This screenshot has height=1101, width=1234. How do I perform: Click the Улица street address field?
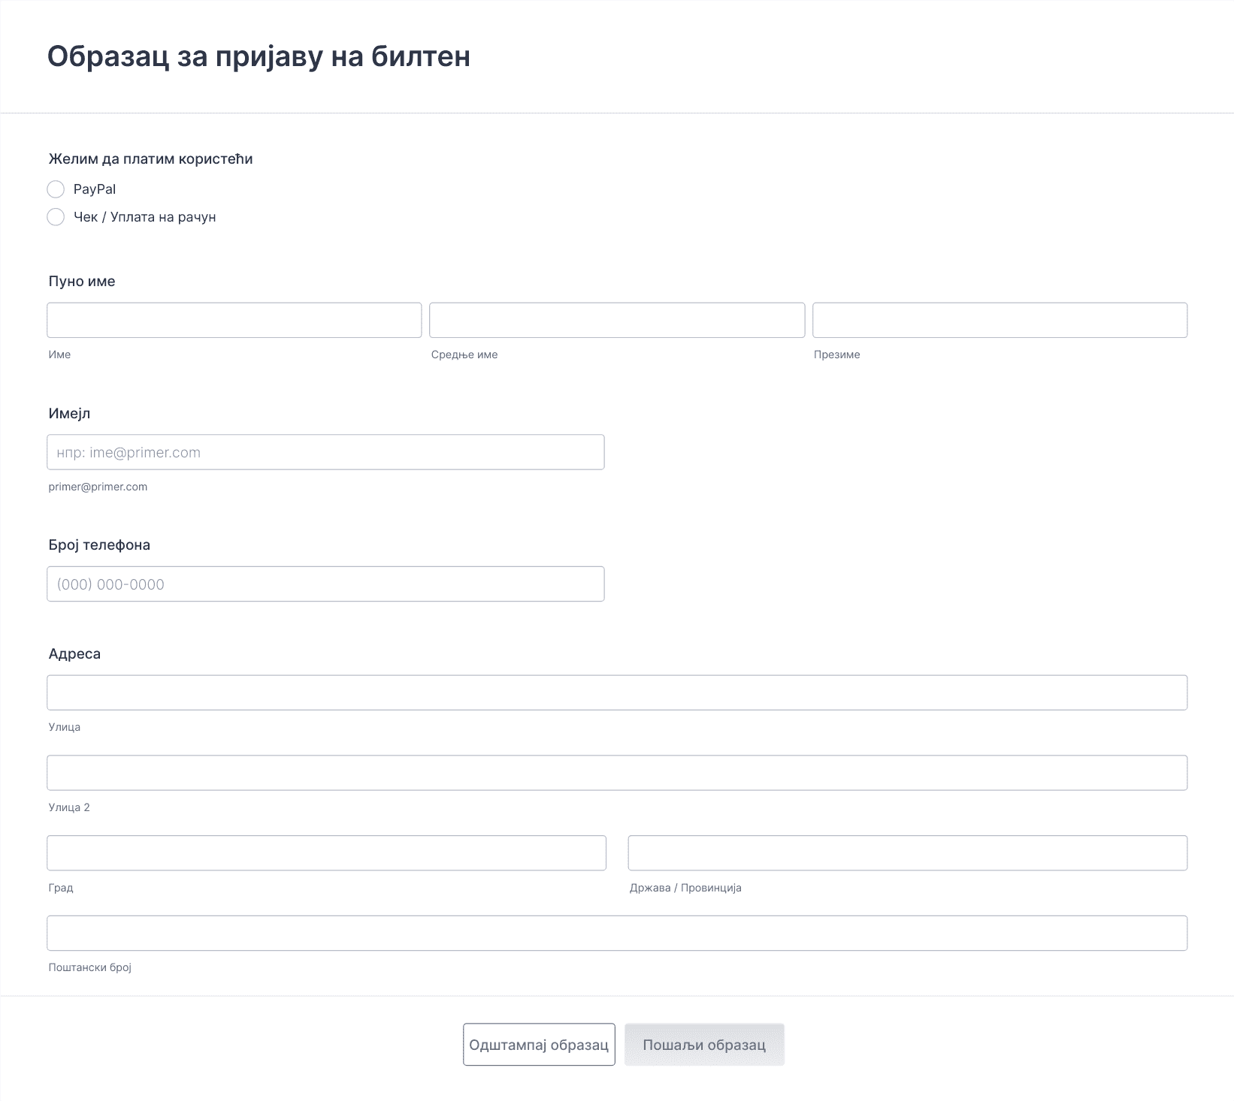[x=617, y=692]
